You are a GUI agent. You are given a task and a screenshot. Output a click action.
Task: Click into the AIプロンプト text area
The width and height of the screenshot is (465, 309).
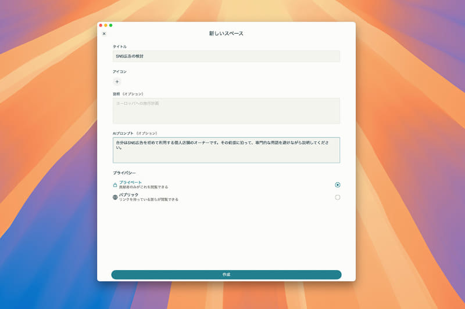click(x=226, y=150)
